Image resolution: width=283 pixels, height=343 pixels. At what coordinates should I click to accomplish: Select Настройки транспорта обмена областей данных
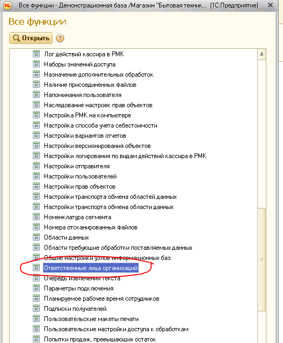(x=110, y=197)
